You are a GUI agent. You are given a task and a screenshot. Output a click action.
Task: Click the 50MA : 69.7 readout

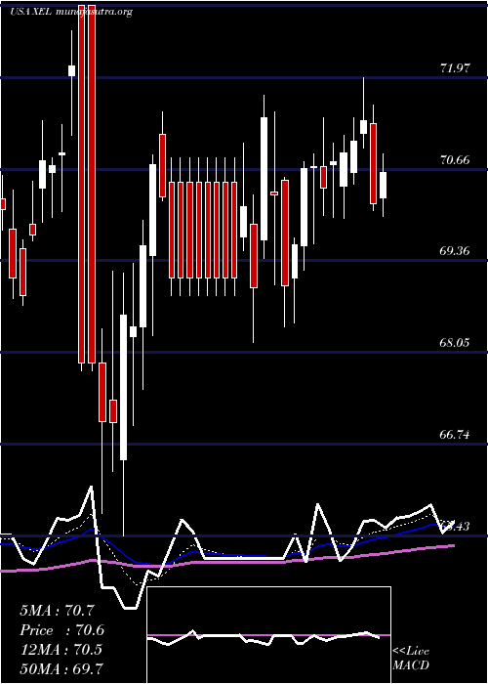(61, 668)
